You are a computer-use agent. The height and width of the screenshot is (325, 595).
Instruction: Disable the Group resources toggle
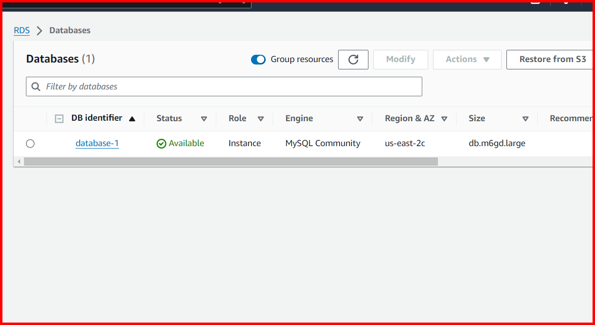258,59
